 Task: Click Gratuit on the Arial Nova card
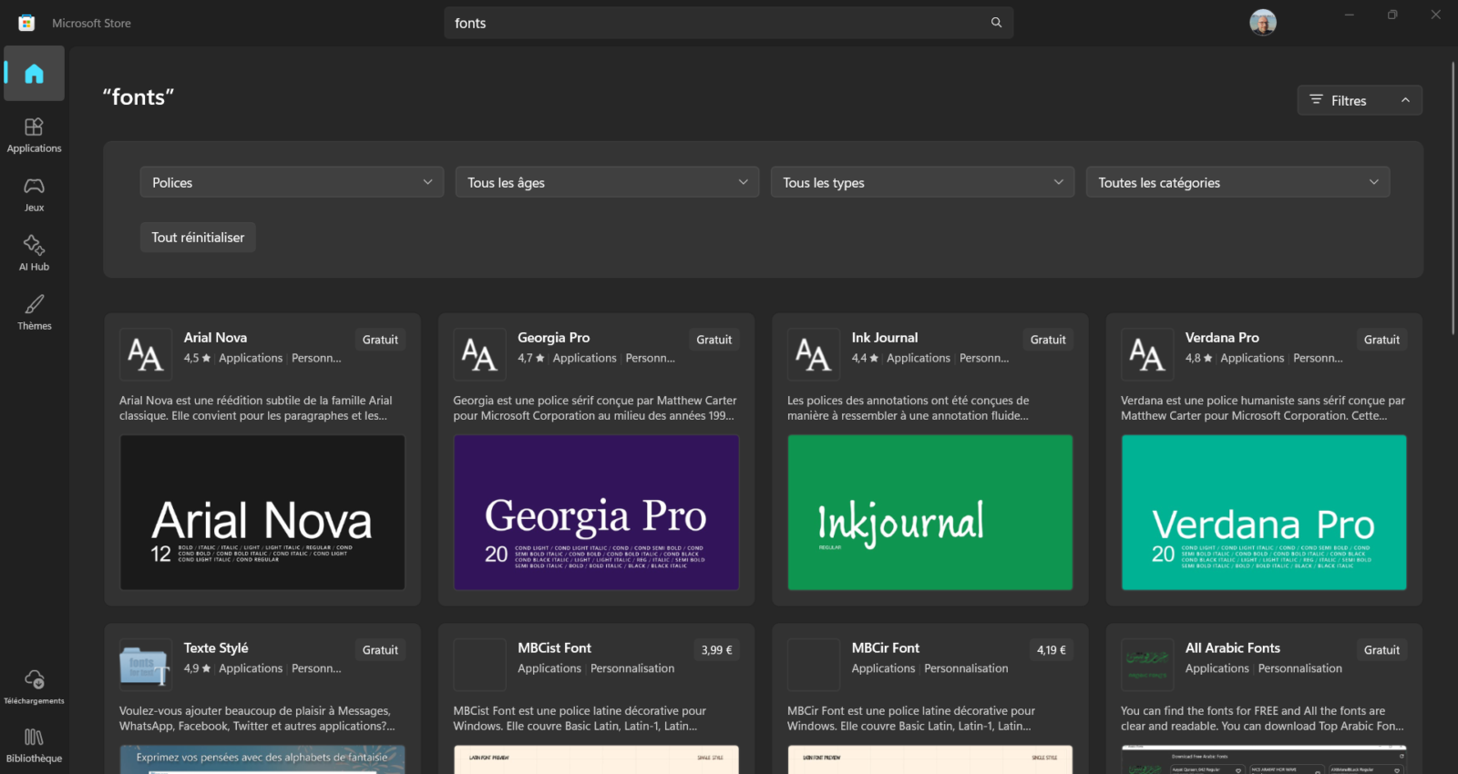tap(380, 340)
